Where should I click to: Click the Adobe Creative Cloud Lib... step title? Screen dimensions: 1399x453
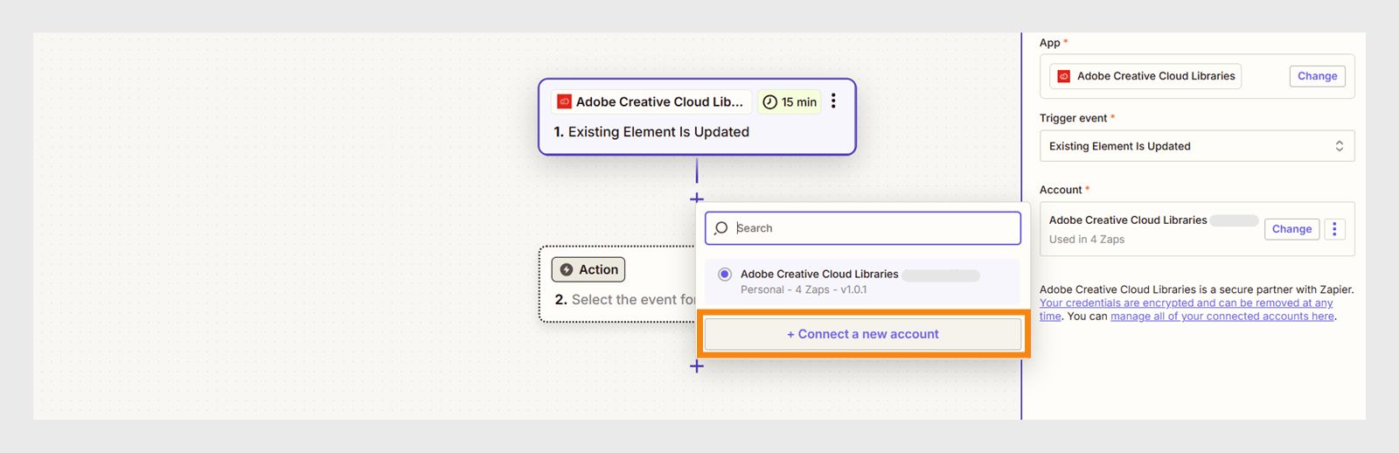659,101
